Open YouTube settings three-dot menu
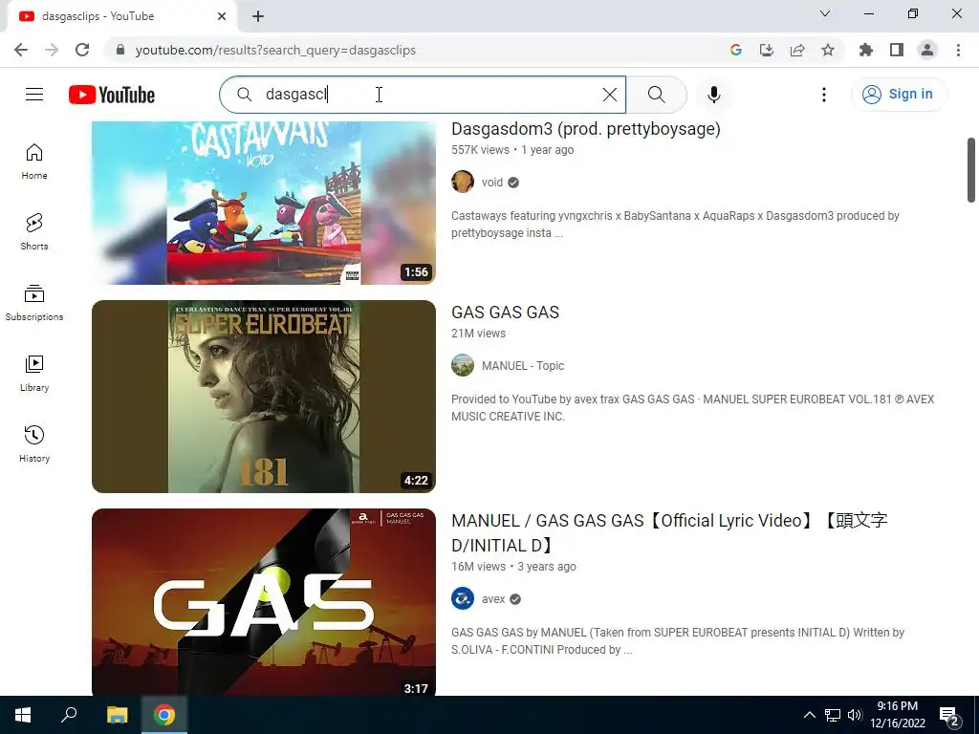Viewport: 979px width, 734px height. tap(823, 95)
